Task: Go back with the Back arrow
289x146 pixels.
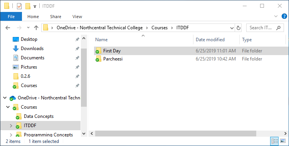Action: tap(8, 28)
